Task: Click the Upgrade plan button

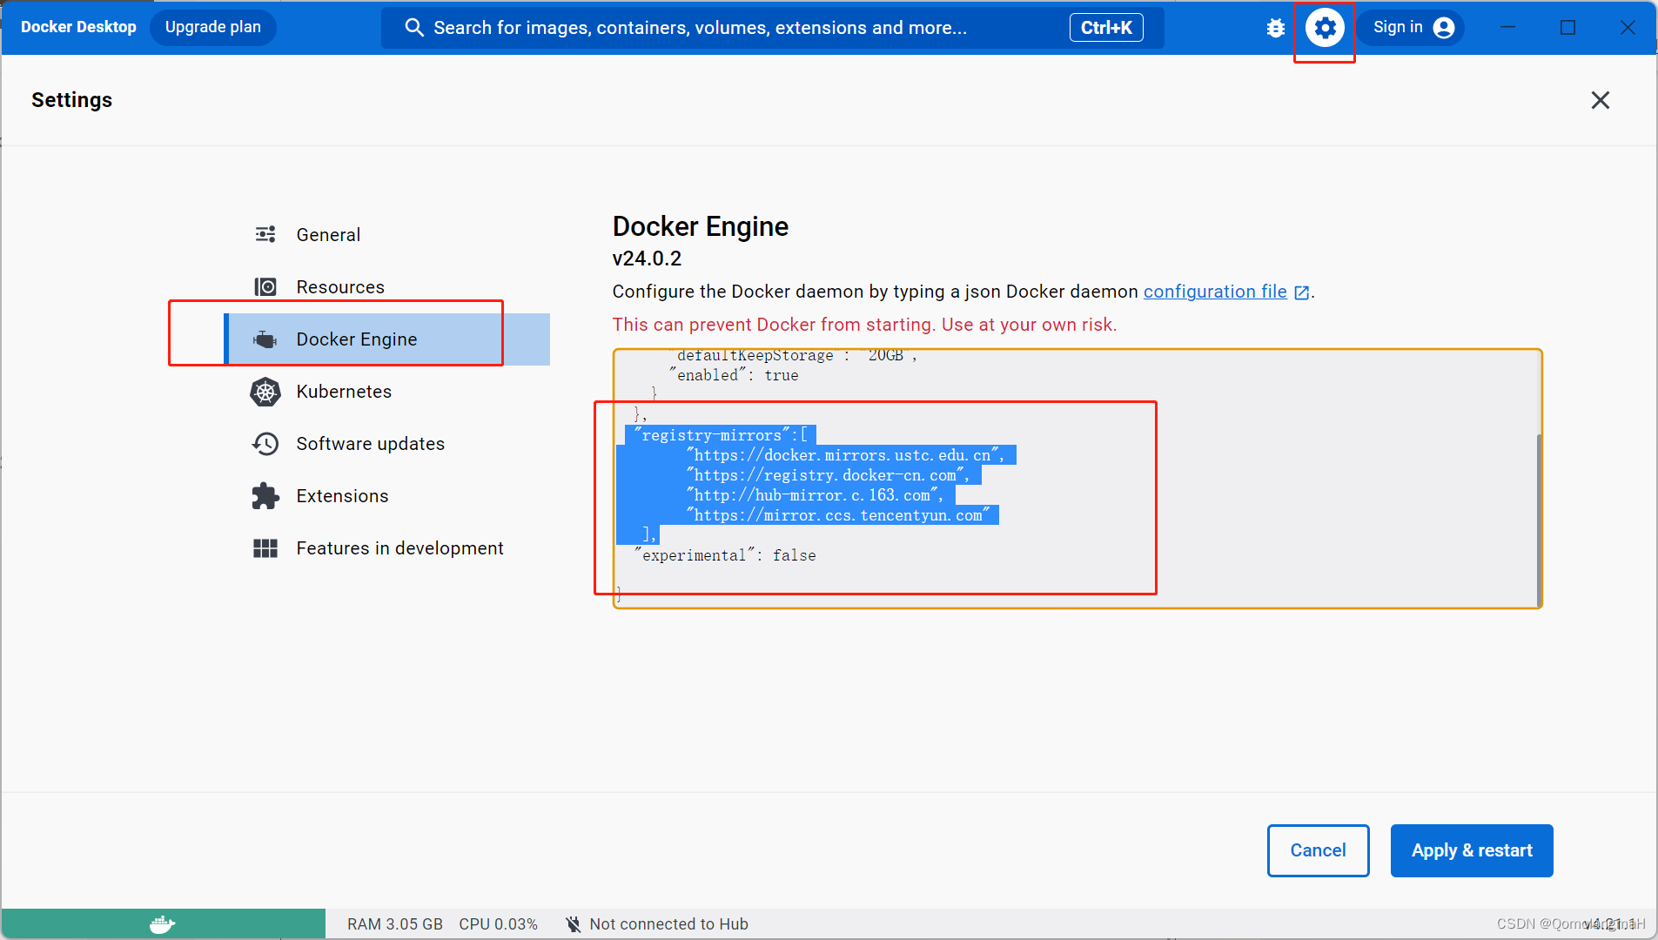Action: [213, 27]
